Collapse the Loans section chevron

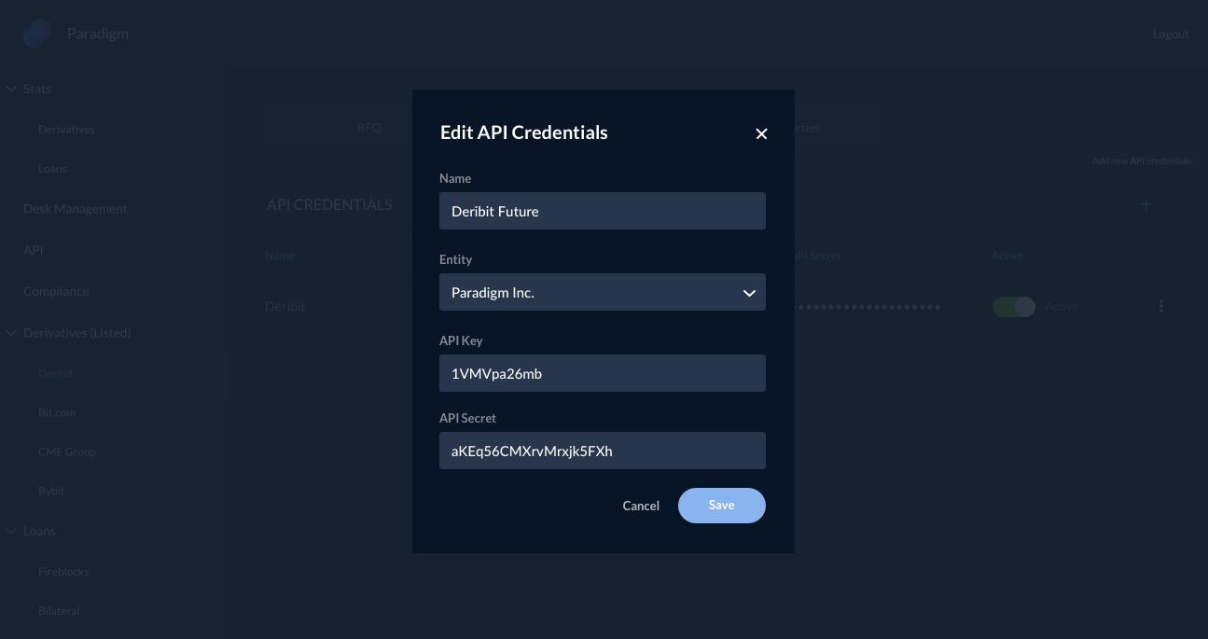tap(12, 531)
